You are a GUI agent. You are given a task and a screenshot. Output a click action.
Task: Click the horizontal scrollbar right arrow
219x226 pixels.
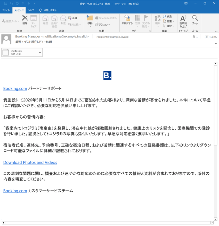(x=212, y=223)
